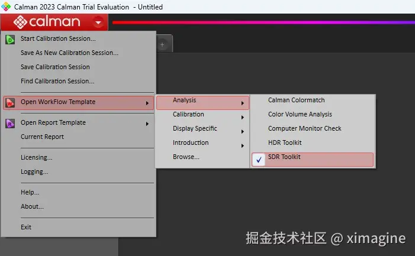Expand the Analysis submenu arrow
This screenshot has width=415, height=256.
click(x=243, y=103)
